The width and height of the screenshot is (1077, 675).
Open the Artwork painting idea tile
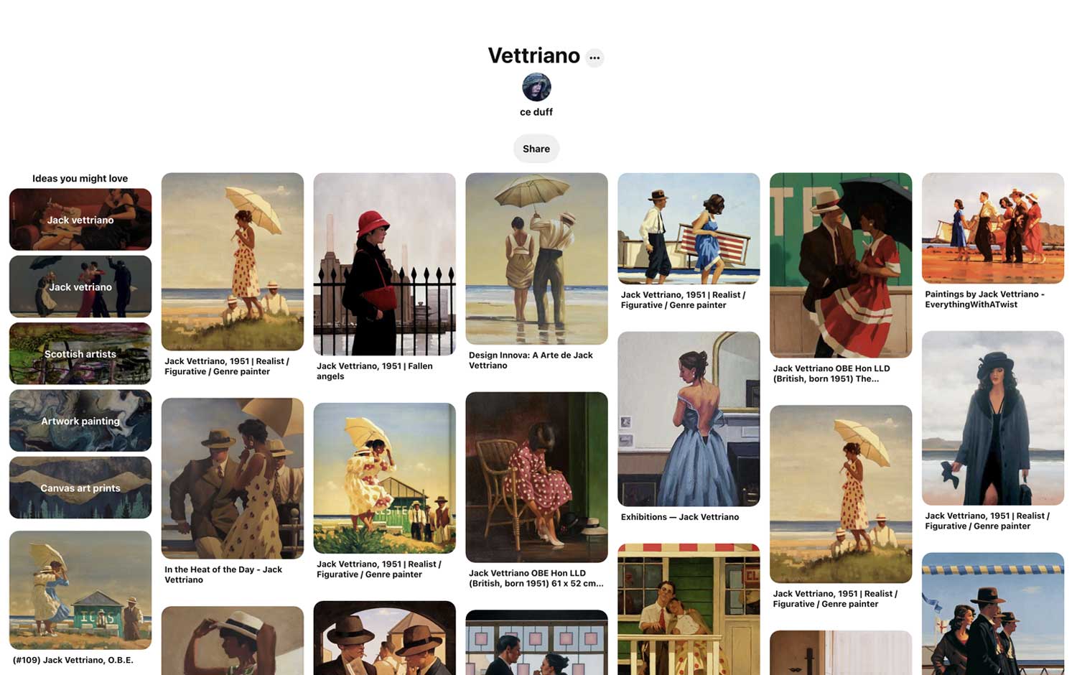click(80, 421)
